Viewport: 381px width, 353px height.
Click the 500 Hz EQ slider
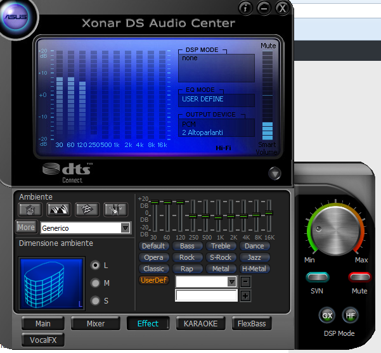point(205,216)
